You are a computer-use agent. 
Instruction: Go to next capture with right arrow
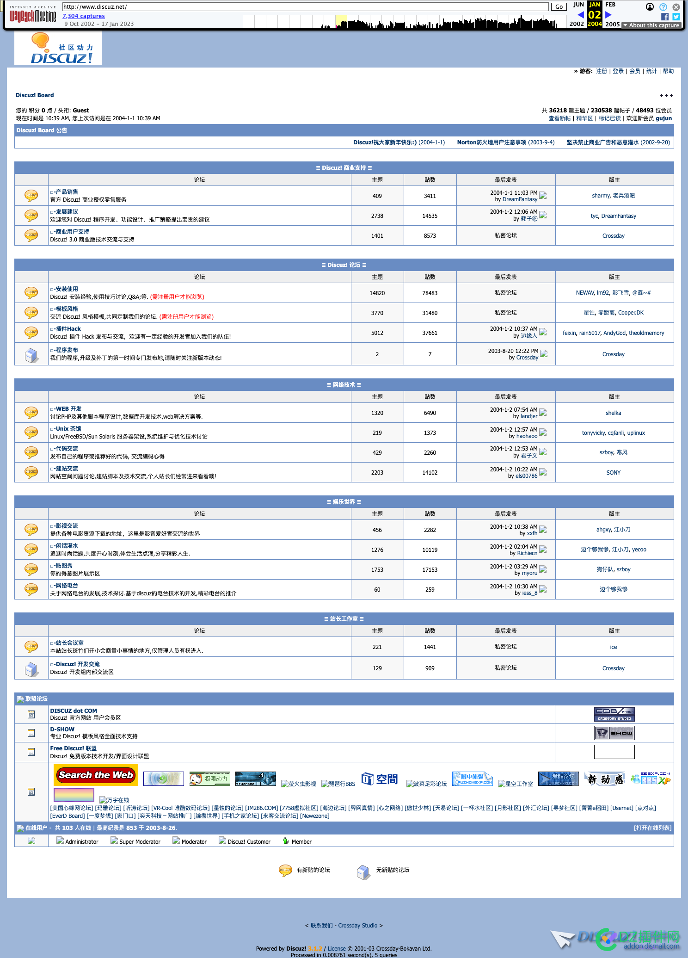[x=608, y=15]
